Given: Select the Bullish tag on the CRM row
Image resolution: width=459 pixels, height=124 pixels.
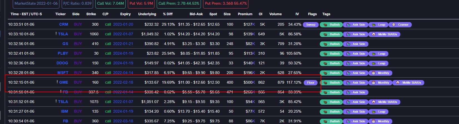Looking at the screenshot, I should pyautogui.click(x=331, y=25).
